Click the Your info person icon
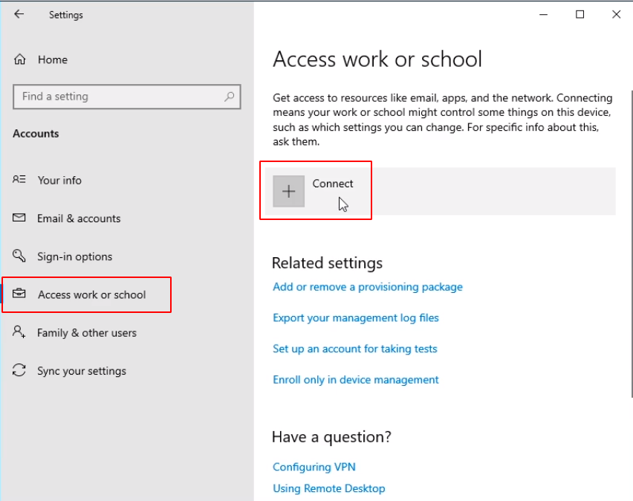Viewport: 633px width, 501px height. (19, 179)
